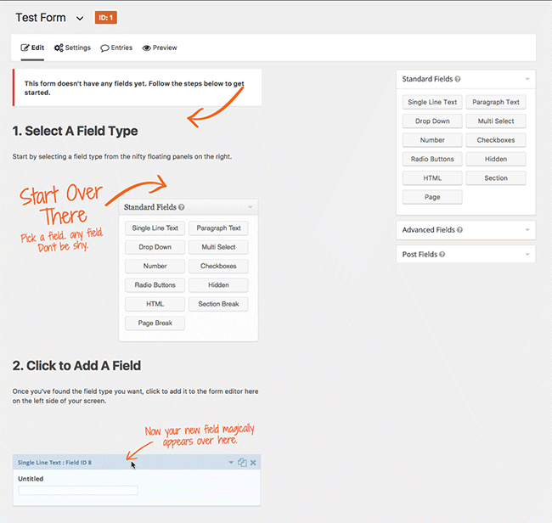
Task: Click help icon beside Post Fields
Action: pos(442,255)
